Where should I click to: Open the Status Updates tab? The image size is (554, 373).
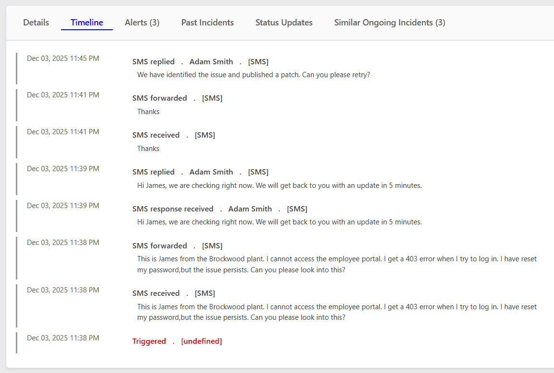pos(283,22)
